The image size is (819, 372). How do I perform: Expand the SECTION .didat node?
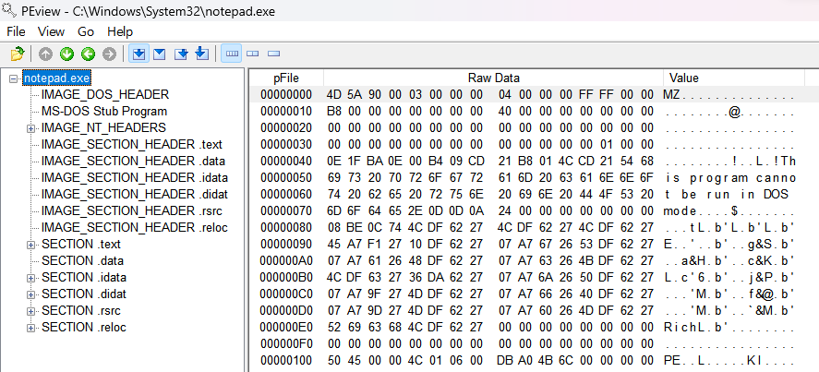(30, 294)
